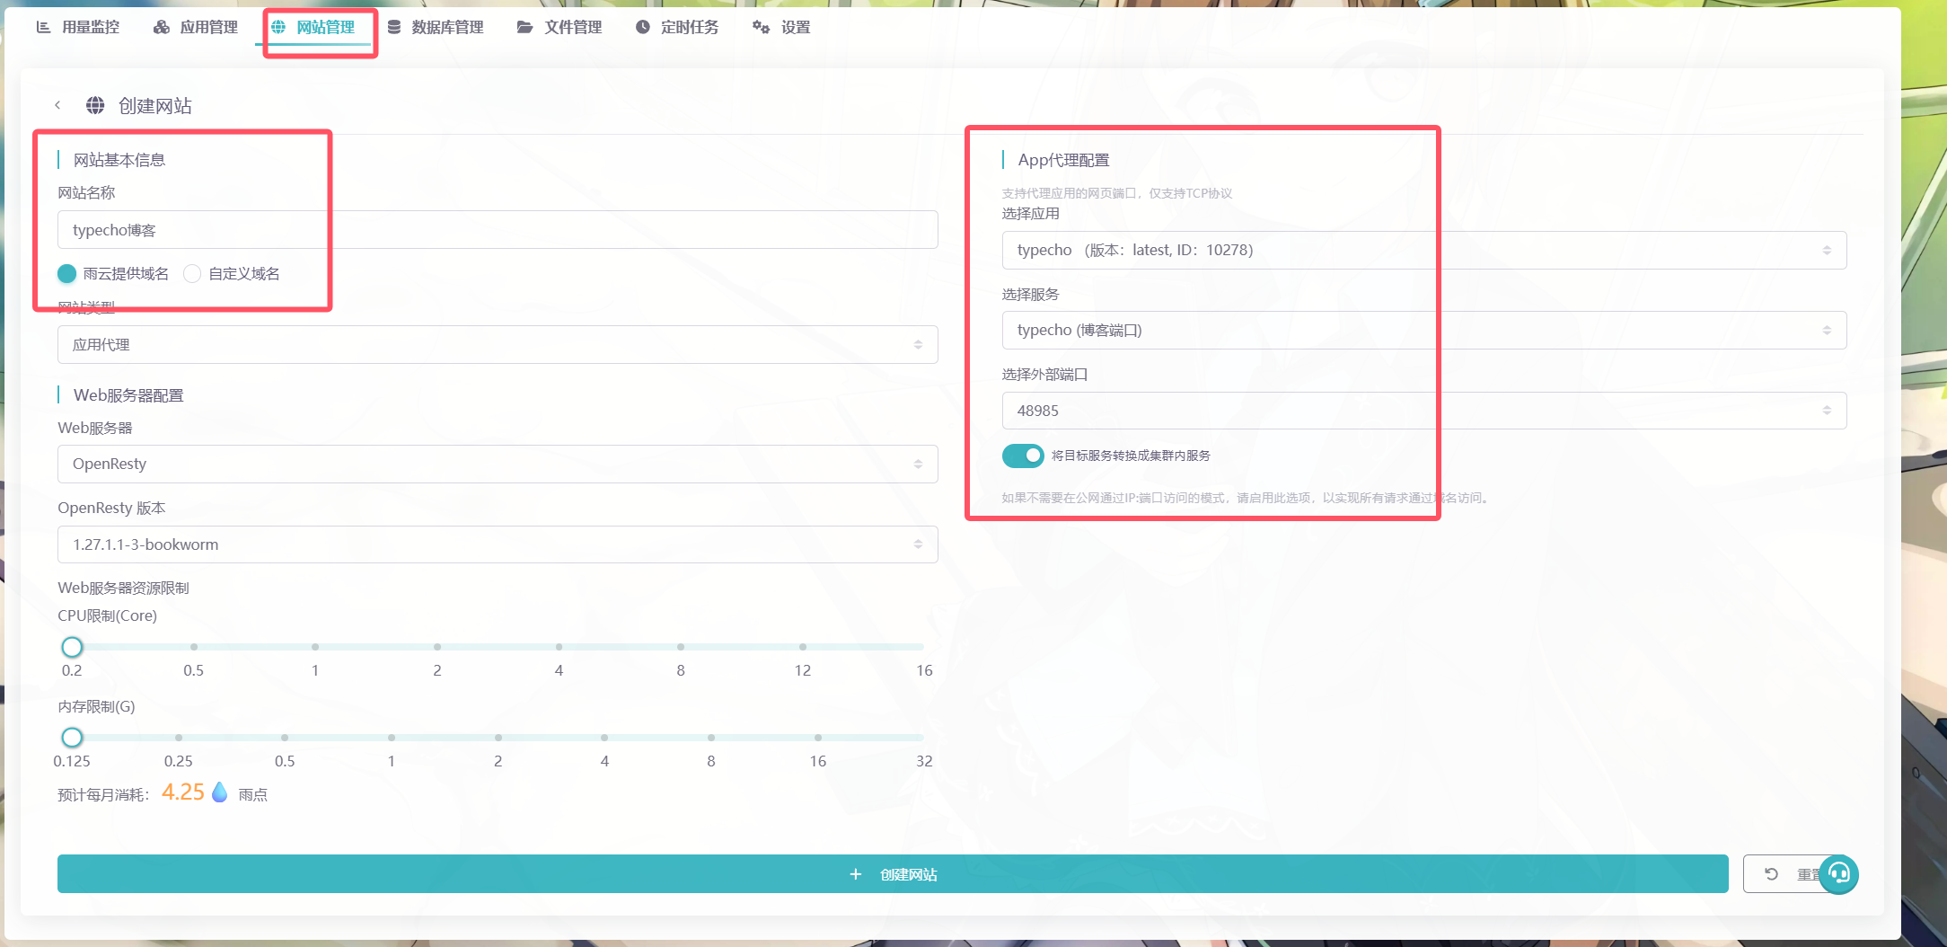
Task: Set CPU limit slider to 0.5
Action: [x=194, y=647]
